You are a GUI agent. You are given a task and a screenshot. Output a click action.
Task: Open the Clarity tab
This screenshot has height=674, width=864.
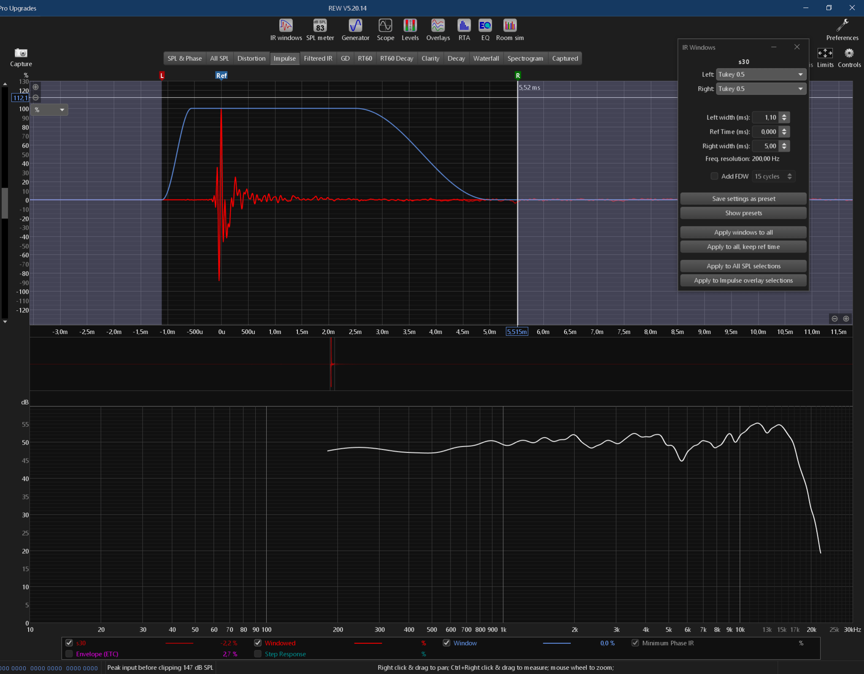430,59
